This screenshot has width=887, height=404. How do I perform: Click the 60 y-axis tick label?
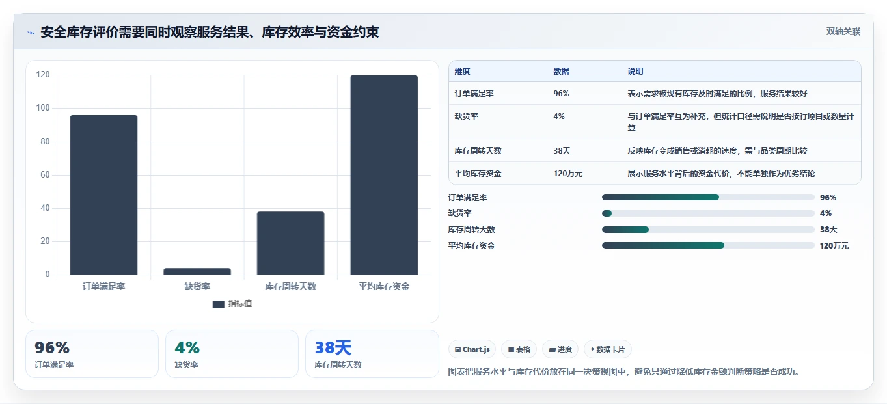point(45,175)
